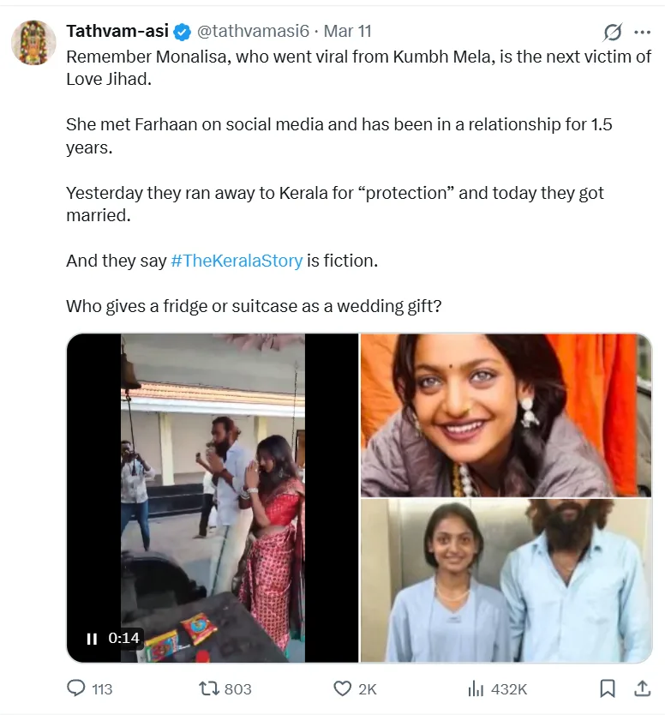This screenshot has height=715, width=665.
Task: Click the 113 reply count
Action: 102,689
